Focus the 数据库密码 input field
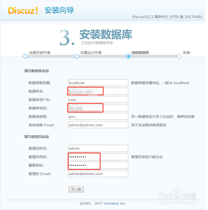 98,108
